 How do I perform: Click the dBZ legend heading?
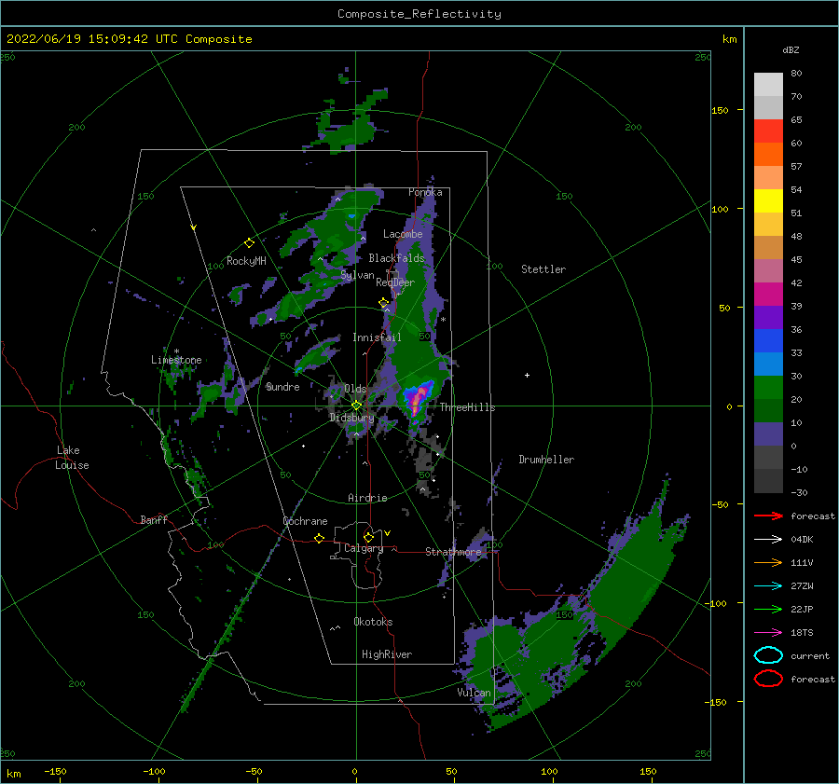click(791, 49)
